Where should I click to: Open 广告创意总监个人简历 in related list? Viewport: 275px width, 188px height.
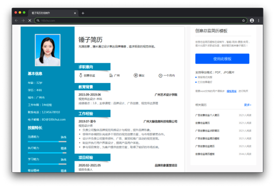[x=207, y=115]
